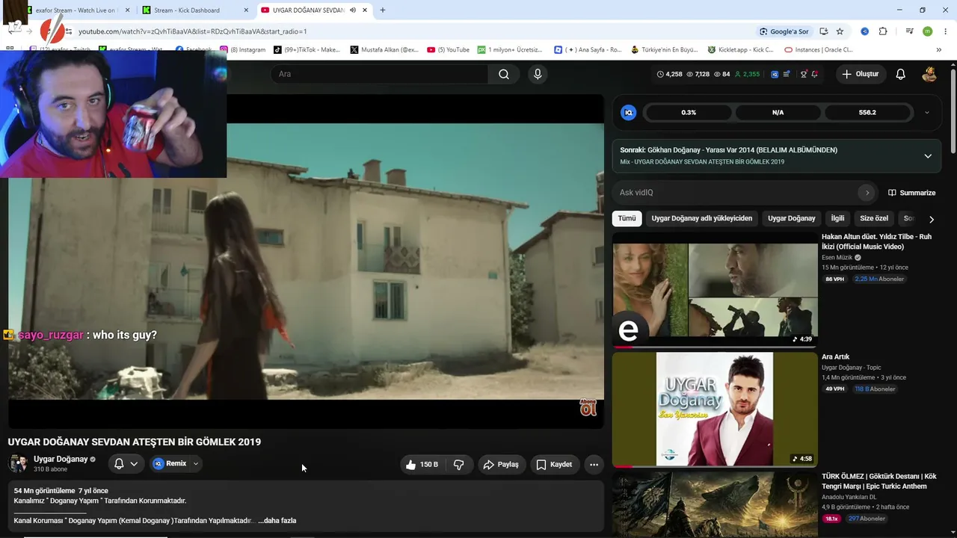Open YouTube notifications bell in the header
The height and width of the screenshot is (538, 957).
click(900, 74)
